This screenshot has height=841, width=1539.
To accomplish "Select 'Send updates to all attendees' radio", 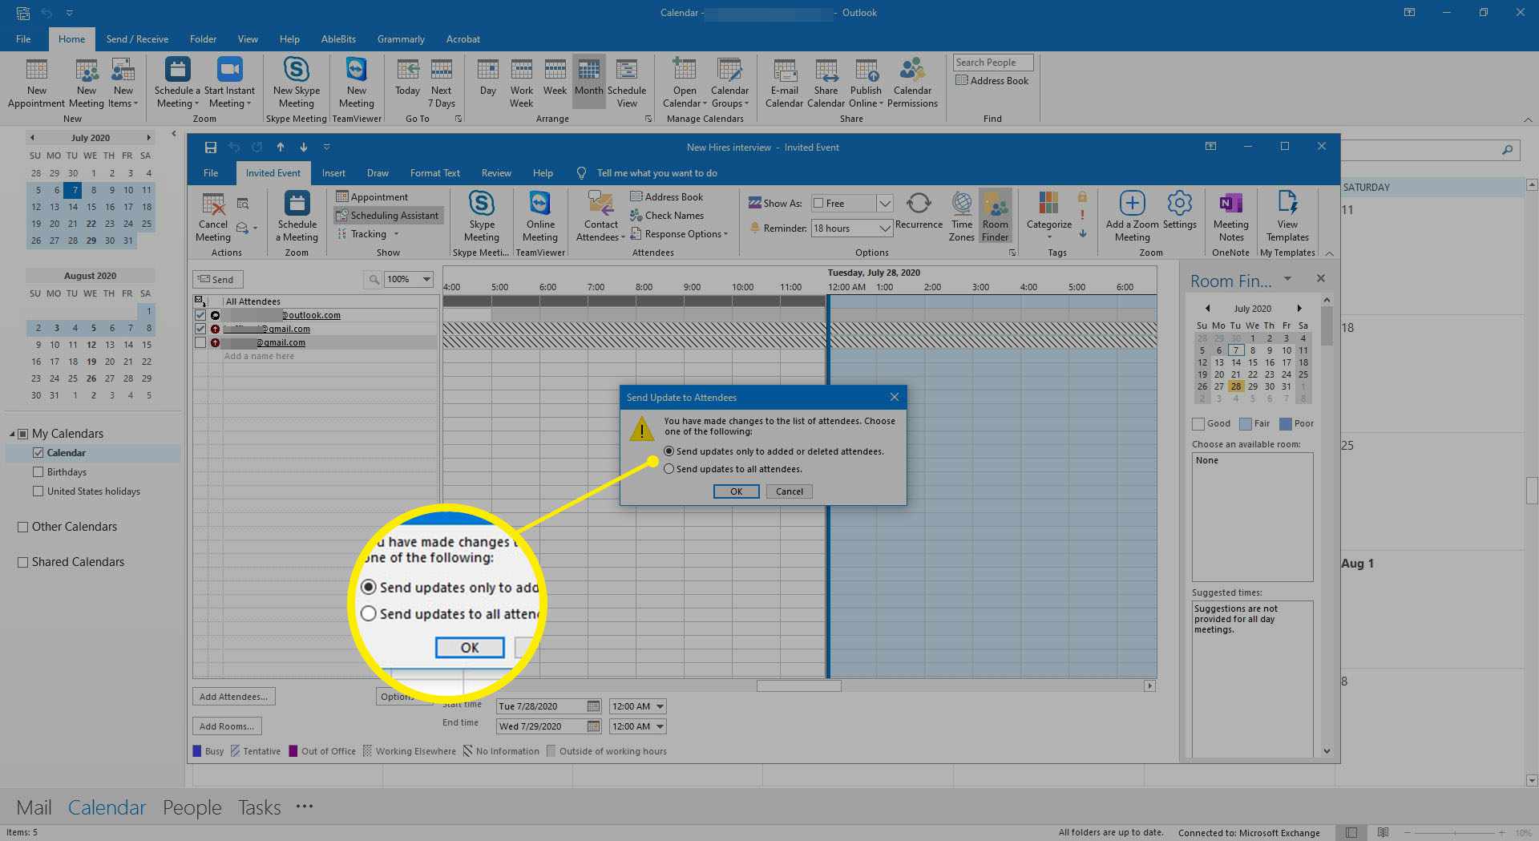I will tap(669, 469).
